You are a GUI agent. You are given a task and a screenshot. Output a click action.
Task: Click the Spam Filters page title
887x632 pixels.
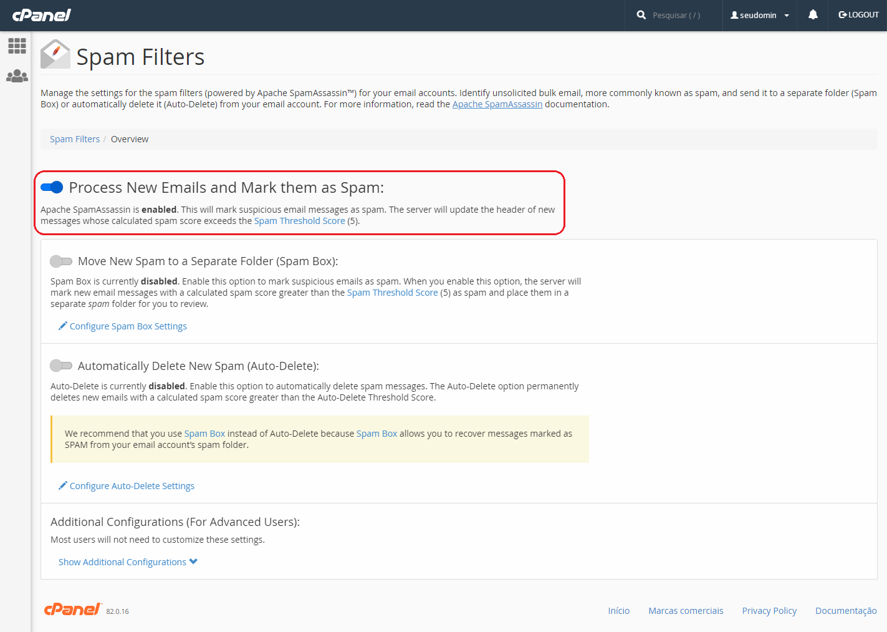140,57
